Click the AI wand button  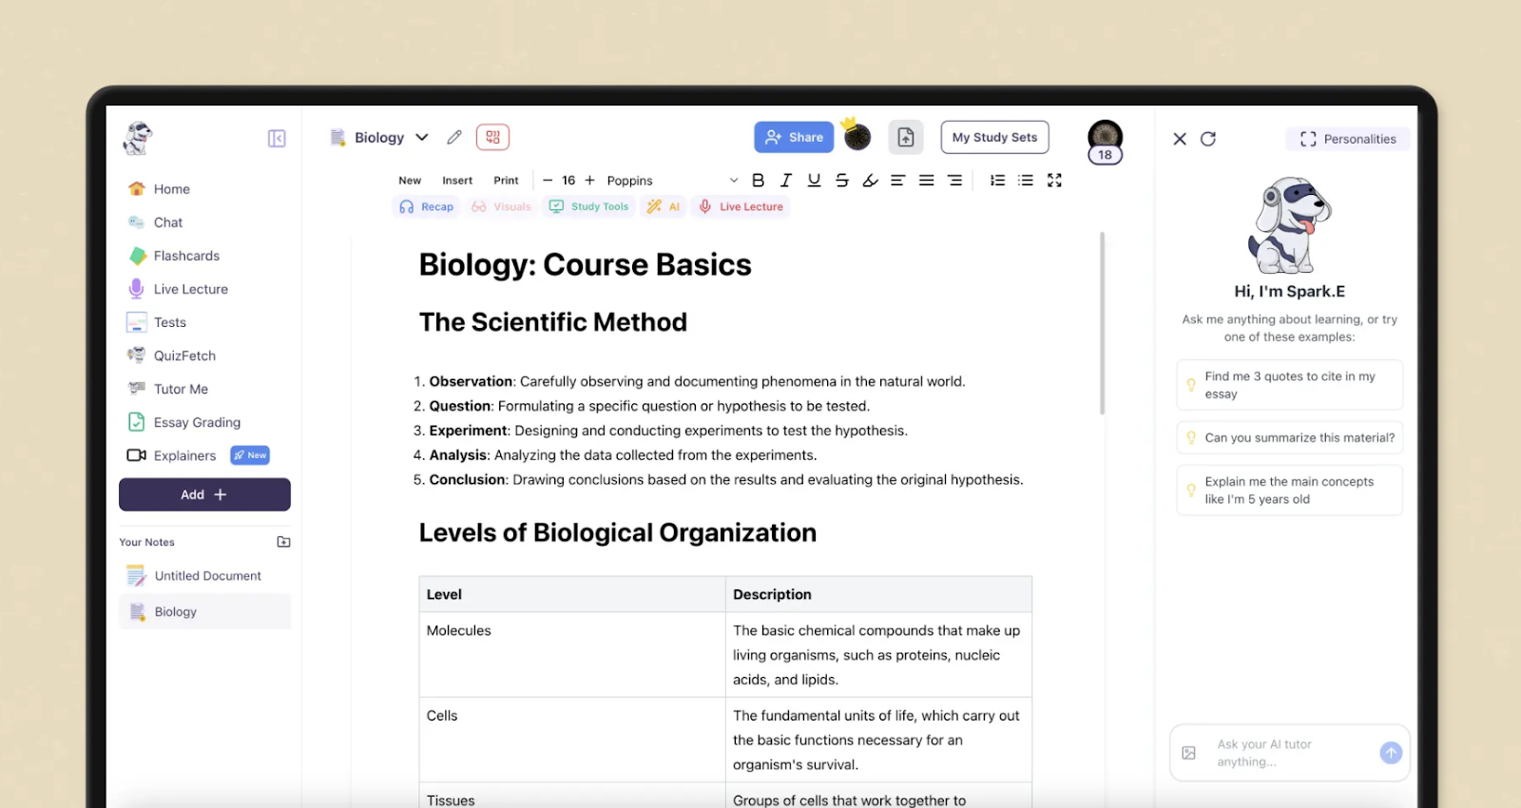pyautogui.click(x=664, y=206)
